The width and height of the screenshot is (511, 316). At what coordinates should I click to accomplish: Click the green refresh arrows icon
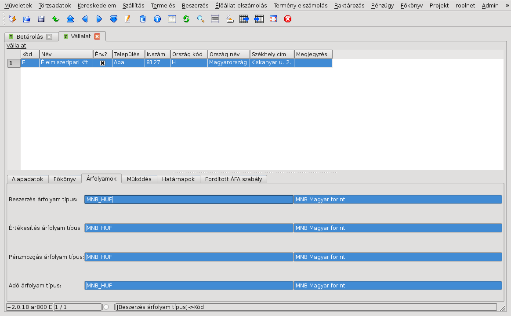[x=186, y=19]
